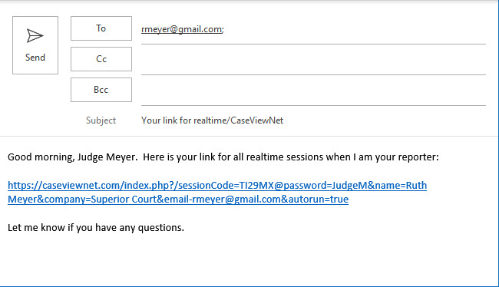Click blank body area below the closing line

248,258
